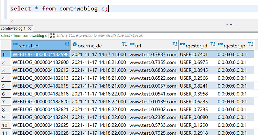This screenshot has height=135, width=258.
Task: Select the url column header
Action: pos(153,45)
